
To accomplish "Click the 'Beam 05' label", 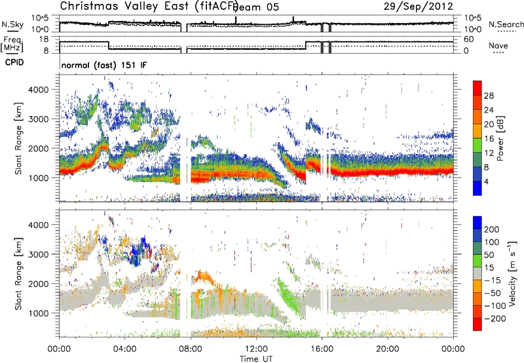I will [x=257, y=7].
